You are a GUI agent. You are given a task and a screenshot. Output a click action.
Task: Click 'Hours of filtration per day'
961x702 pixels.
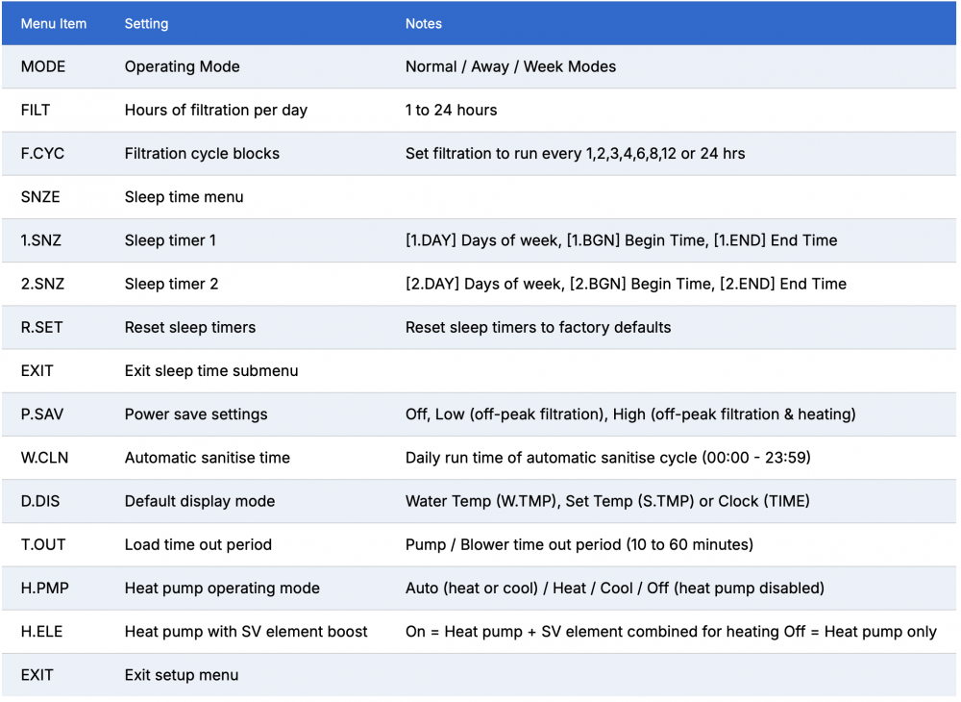pos(215,111)
